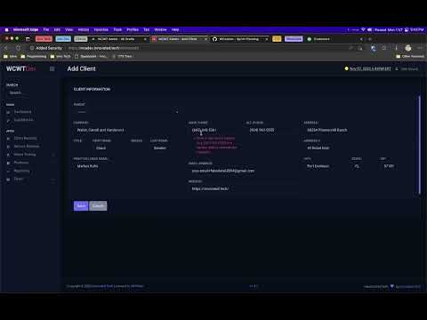Click the date-time link in header

point(370,68)
